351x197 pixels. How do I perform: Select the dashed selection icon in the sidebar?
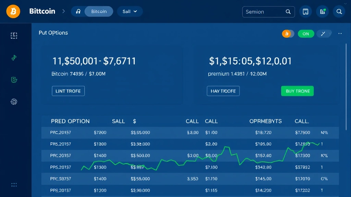14,35
